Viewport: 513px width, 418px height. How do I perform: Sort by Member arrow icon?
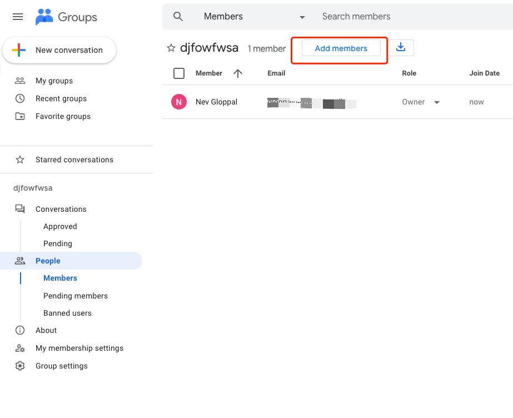point(238,73)
